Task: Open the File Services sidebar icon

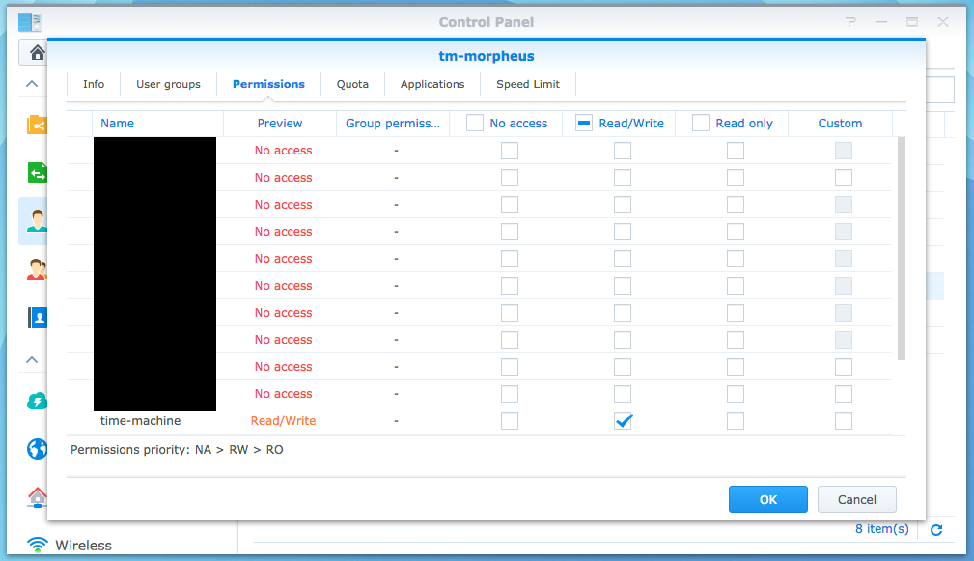Action: (x=37, y=173)
